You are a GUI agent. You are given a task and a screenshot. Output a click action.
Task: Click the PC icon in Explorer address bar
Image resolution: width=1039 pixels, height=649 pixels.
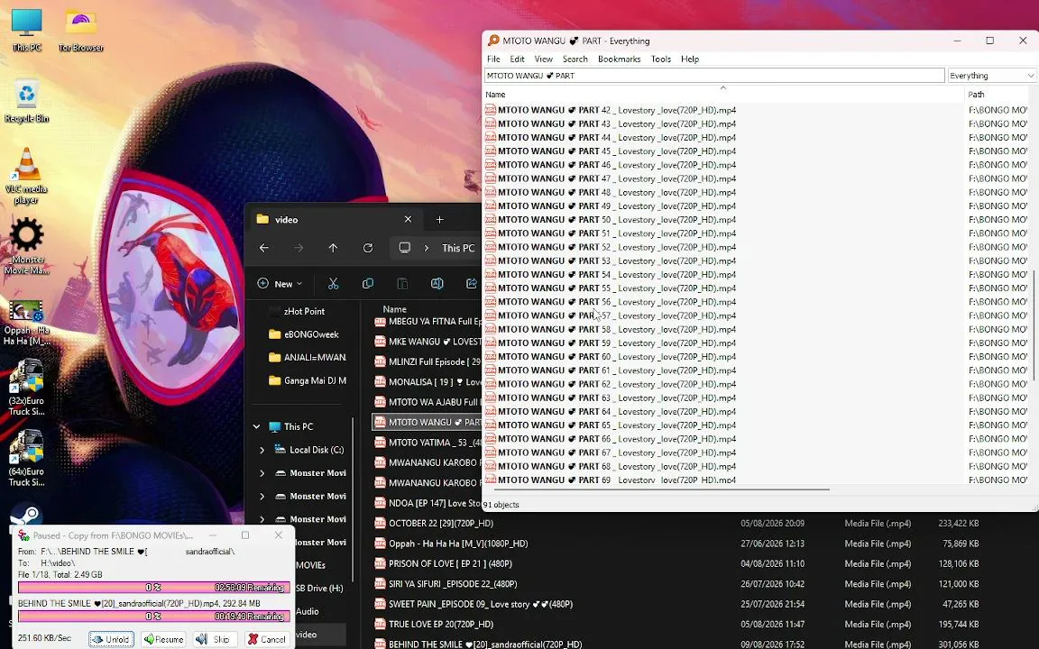[404, 248]
